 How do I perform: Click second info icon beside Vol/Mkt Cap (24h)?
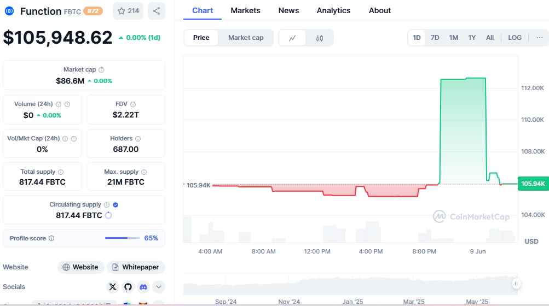pyautogui.click(x=74, y=139)
